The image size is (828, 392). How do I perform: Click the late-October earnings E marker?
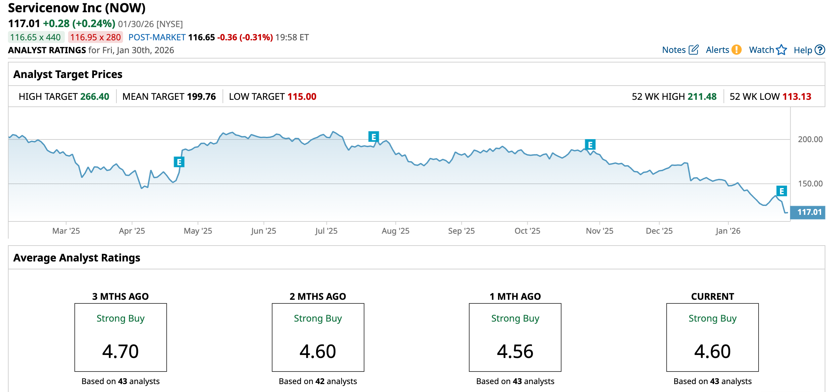point(590,145)
